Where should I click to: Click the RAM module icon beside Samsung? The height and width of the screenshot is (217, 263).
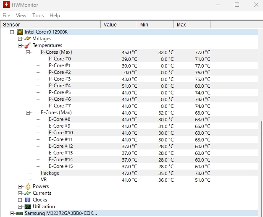[20, 213]
